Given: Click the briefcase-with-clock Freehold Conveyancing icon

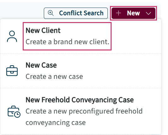Looking at the screenshot, I should point(14,112).
